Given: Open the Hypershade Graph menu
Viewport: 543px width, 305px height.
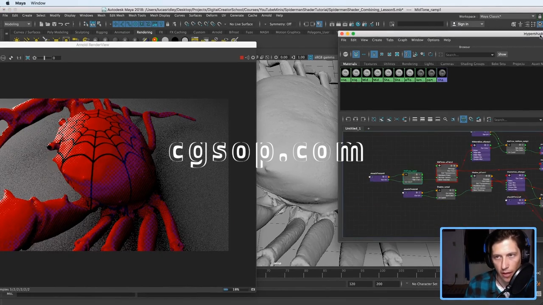Looking at the screenshot, I should (402, 40).
